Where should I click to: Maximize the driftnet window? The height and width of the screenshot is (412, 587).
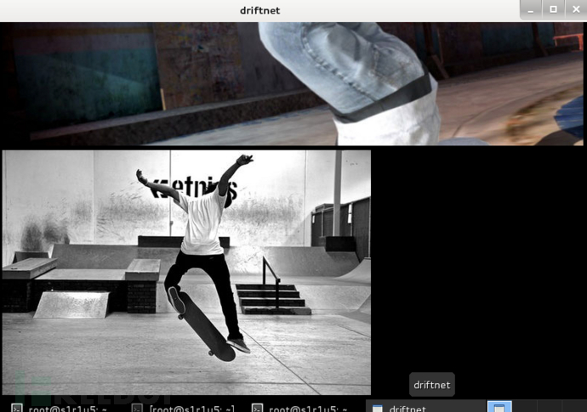[x=553, y=9]
